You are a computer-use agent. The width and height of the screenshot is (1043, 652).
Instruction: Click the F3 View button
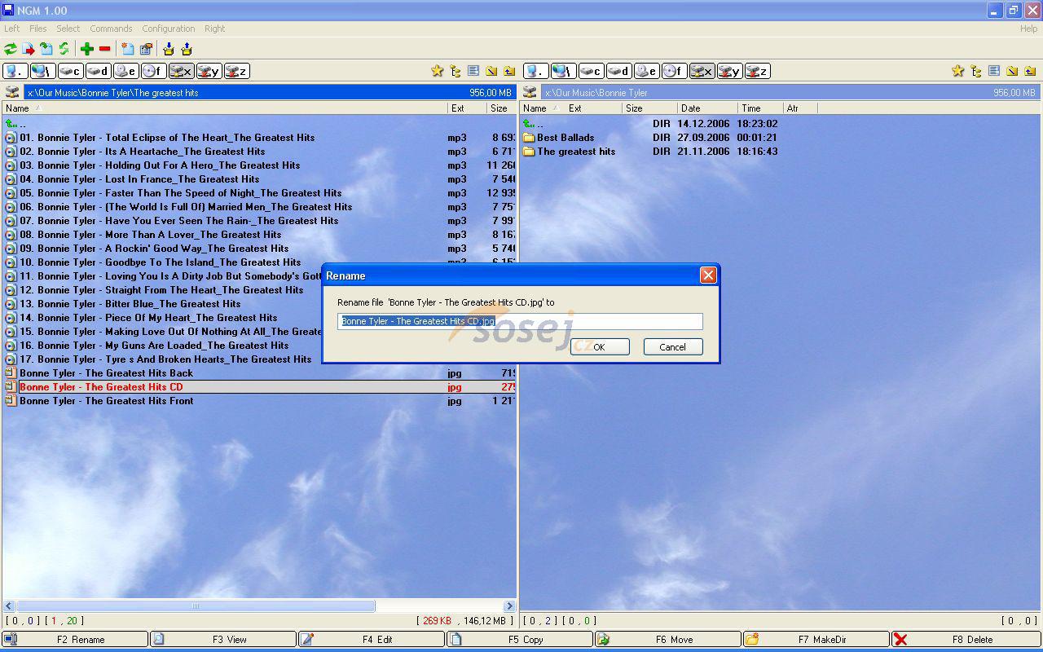[223, 640]
